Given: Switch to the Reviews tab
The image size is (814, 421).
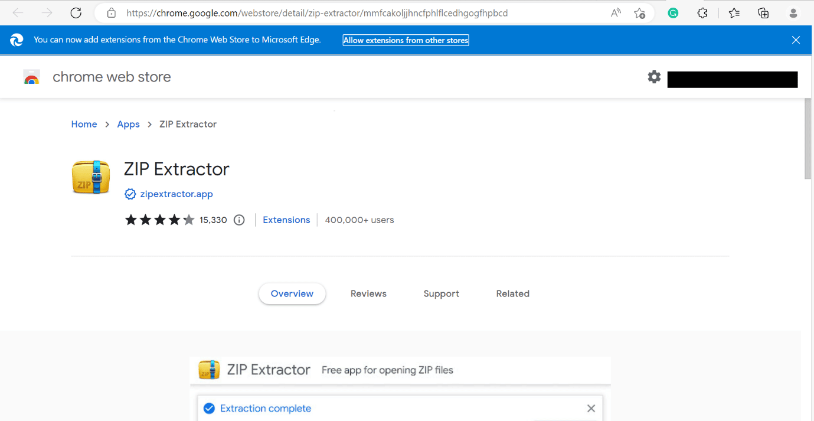Looking at the screenshot, I should [x=368, y=293].
